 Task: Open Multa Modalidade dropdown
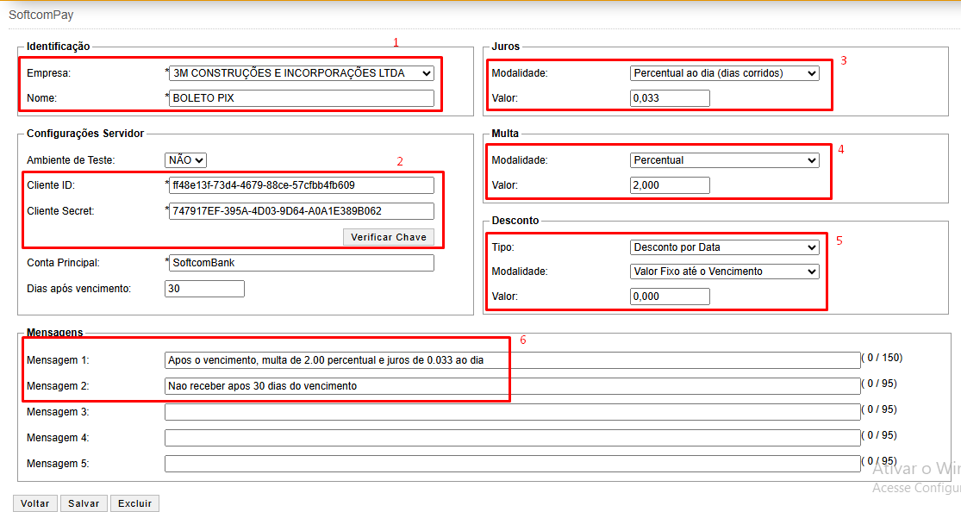(x=724, y=160)
